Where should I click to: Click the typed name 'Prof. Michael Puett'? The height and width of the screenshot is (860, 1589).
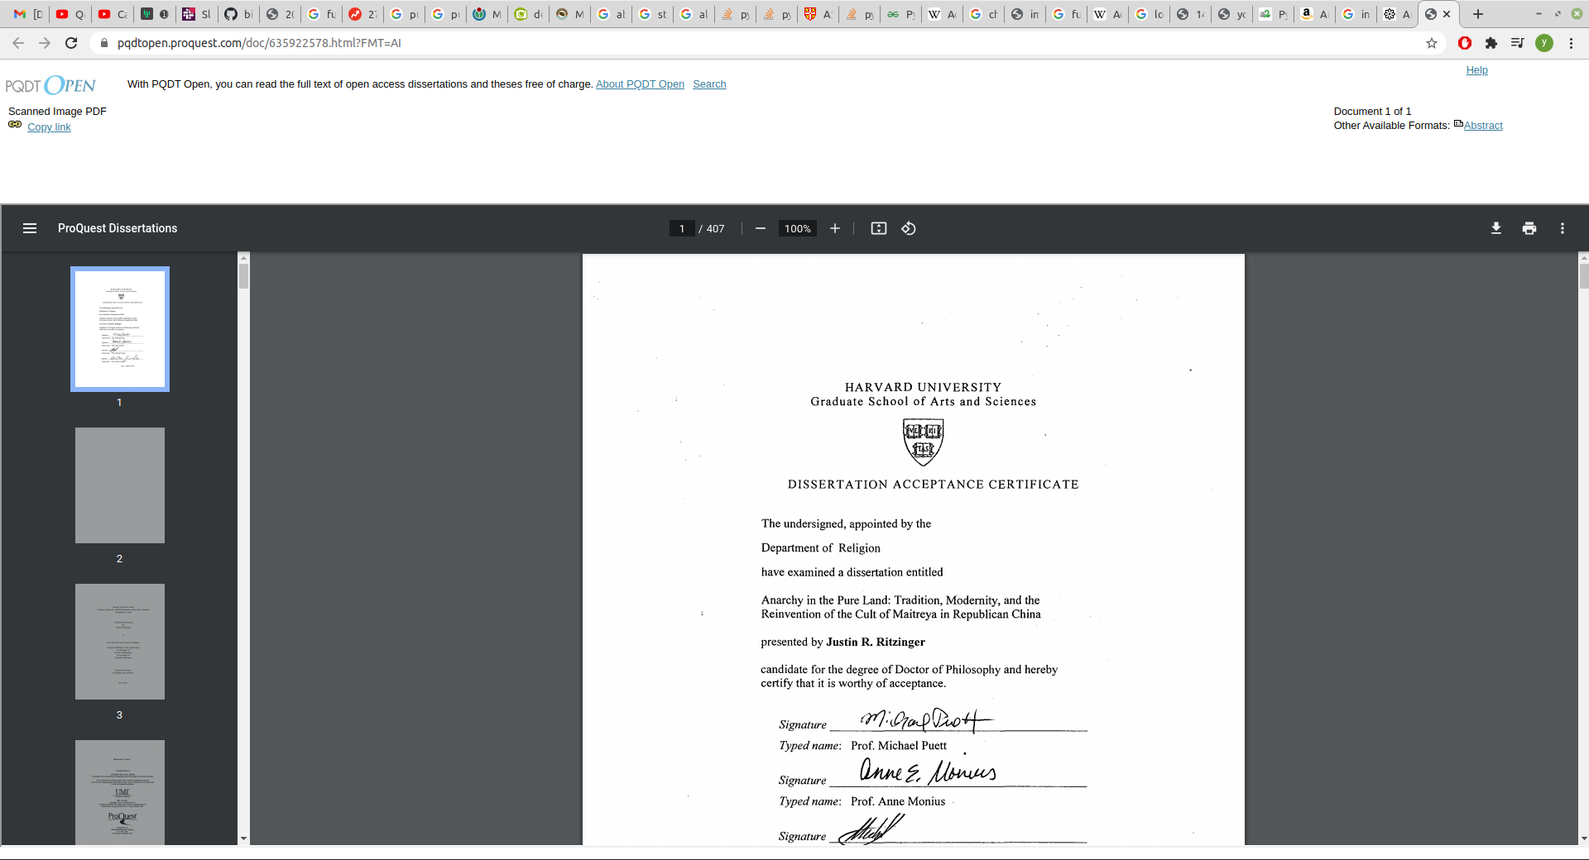[x=899, y=746]
